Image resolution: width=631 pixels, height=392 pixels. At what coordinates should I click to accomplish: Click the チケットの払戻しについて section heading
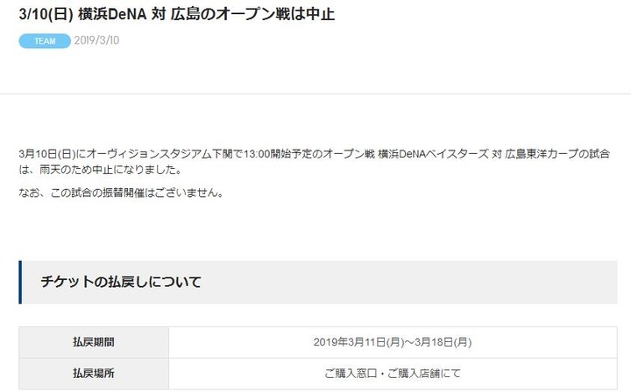click(x=121, y=282)
